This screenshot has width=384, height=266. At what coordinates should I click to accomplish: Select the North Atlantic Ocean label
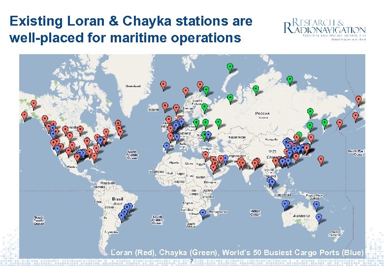(132, 155)
